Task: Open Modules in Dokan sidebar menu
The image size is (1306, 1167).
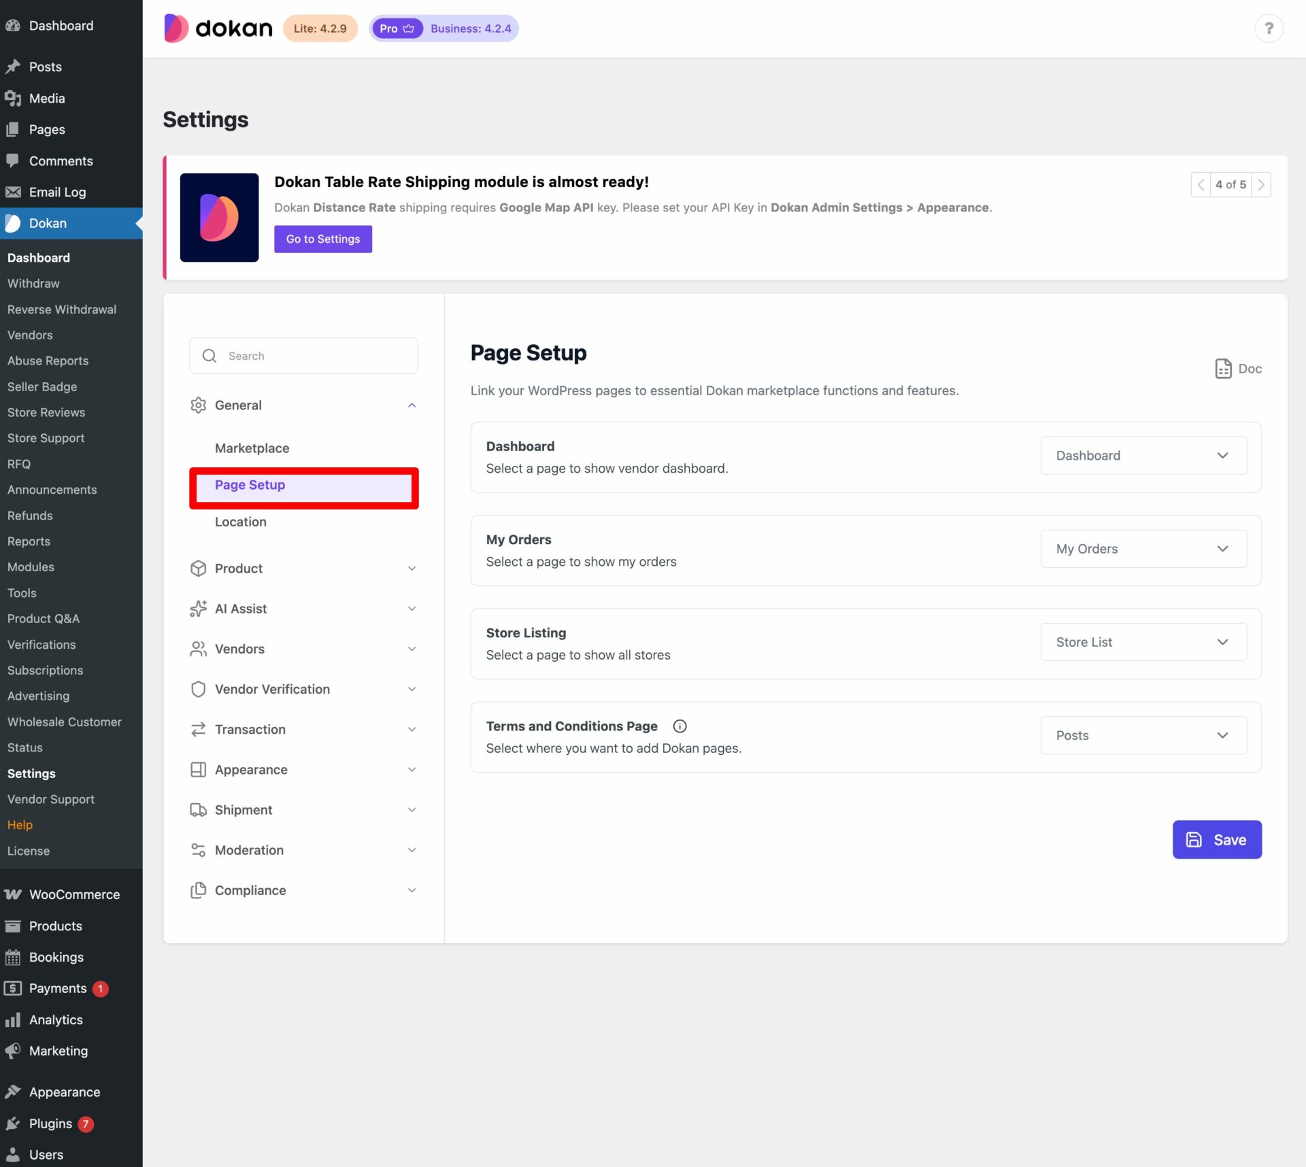Action: tap(31, 566)
